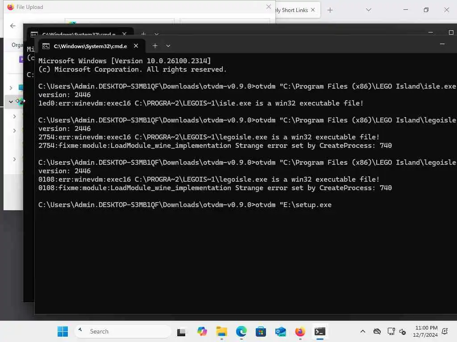Viewport: 457px width, 342px height.
Task: Open Task View from the taskbar
Action: click(181, 331)
